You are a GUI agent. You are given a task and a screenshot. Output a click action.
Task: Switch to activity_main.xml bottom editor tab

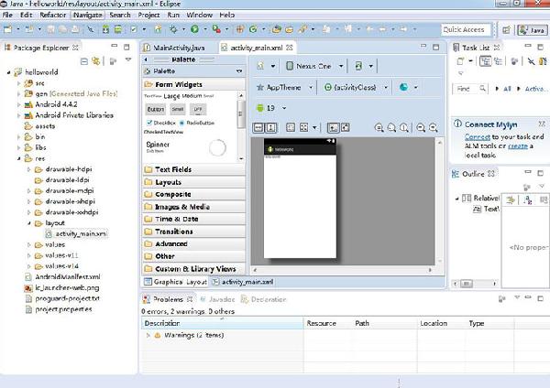click(x=243, y=282)
